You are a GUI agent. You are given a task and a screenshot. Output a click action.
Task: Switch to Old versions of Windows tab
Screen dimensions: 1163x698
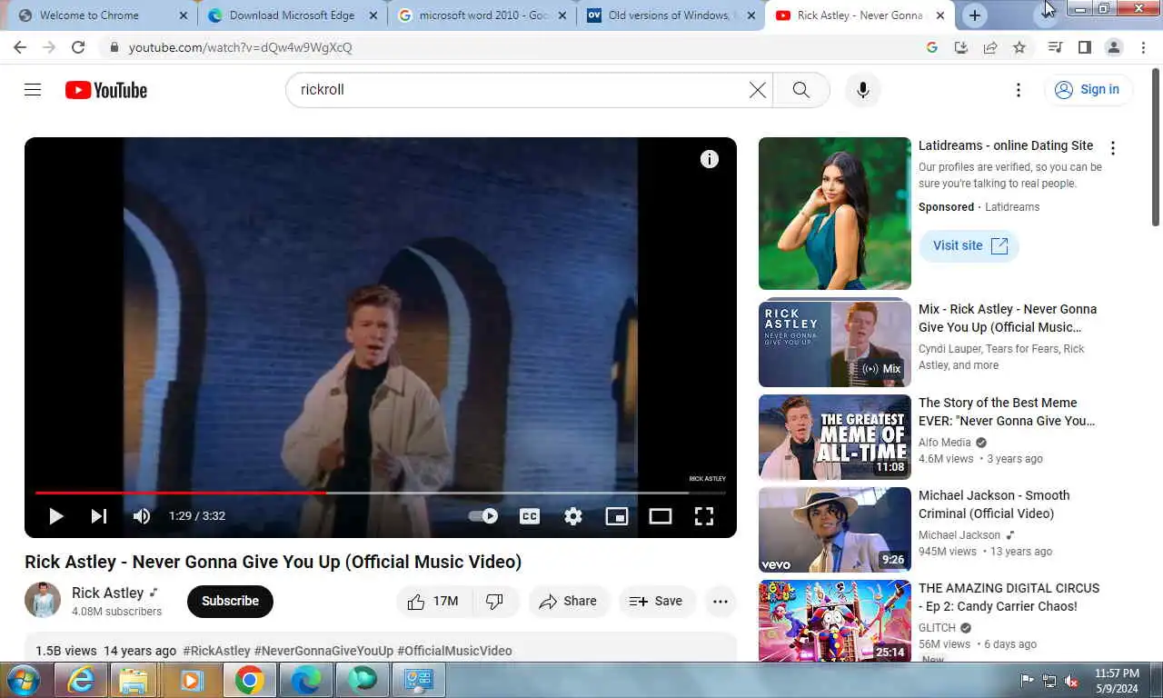(671, 15)
